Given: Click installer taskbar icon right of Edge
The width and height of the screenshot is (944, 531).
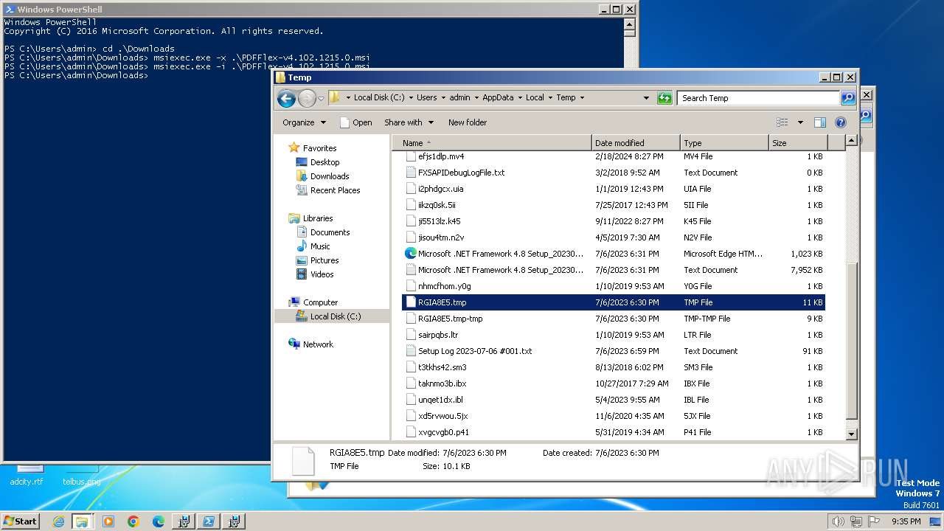Looking at the screenshot, I should tap(184, 521).
